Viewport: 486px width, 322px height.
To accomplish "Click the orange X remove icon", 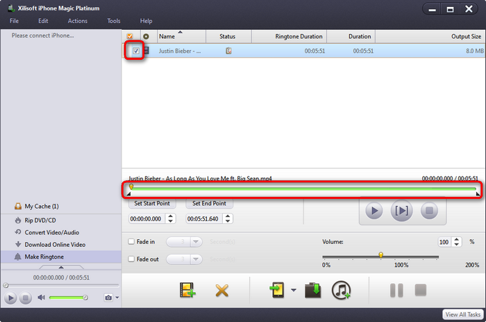I will tap(222, 290).
